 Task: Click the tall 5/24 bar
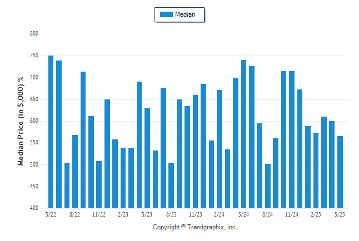click(243, 134)
